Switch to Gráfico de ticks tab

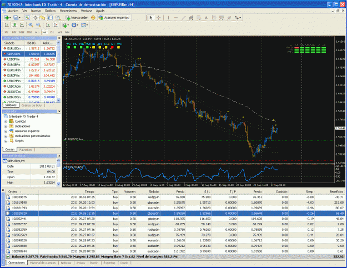(x=32, y=105)
